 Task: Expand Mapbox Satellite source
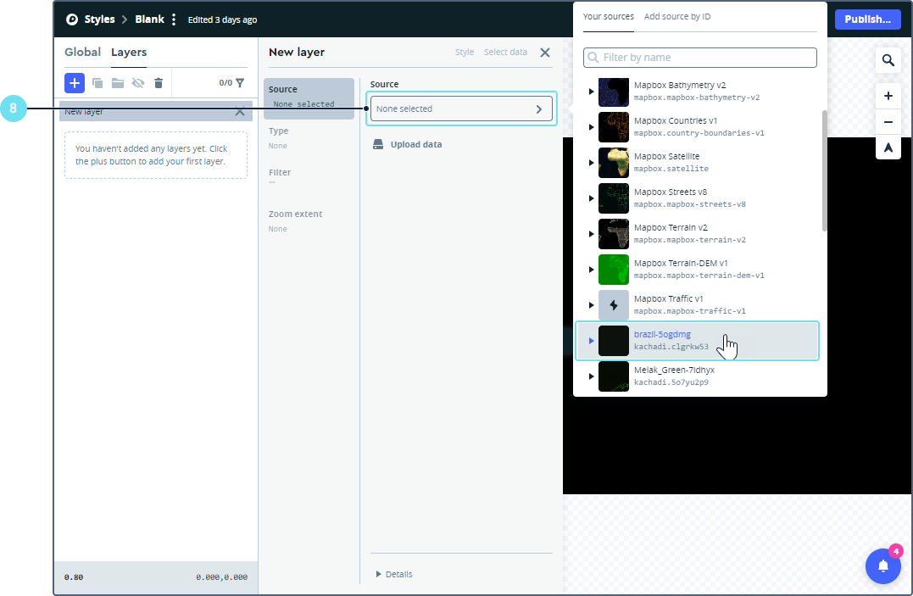pyautogui.click(x=591, y=163)
